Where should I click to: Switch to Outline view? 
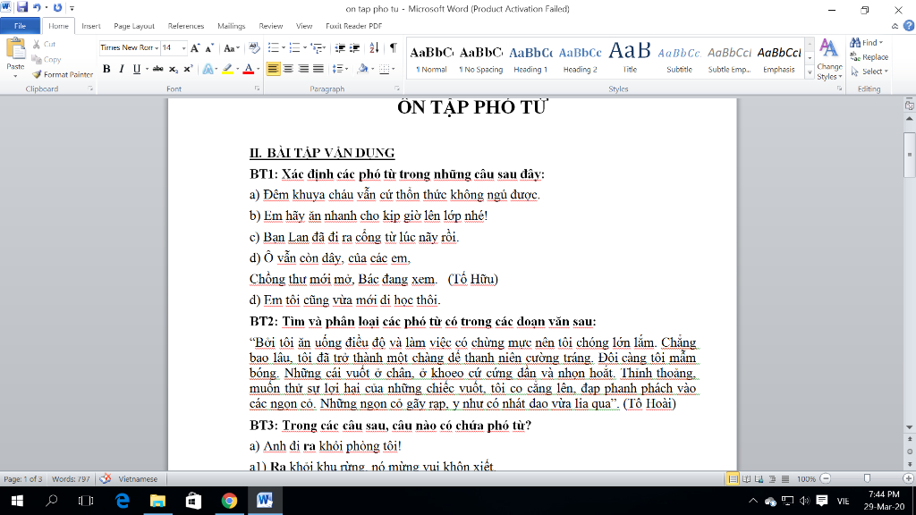pos(772,479)
